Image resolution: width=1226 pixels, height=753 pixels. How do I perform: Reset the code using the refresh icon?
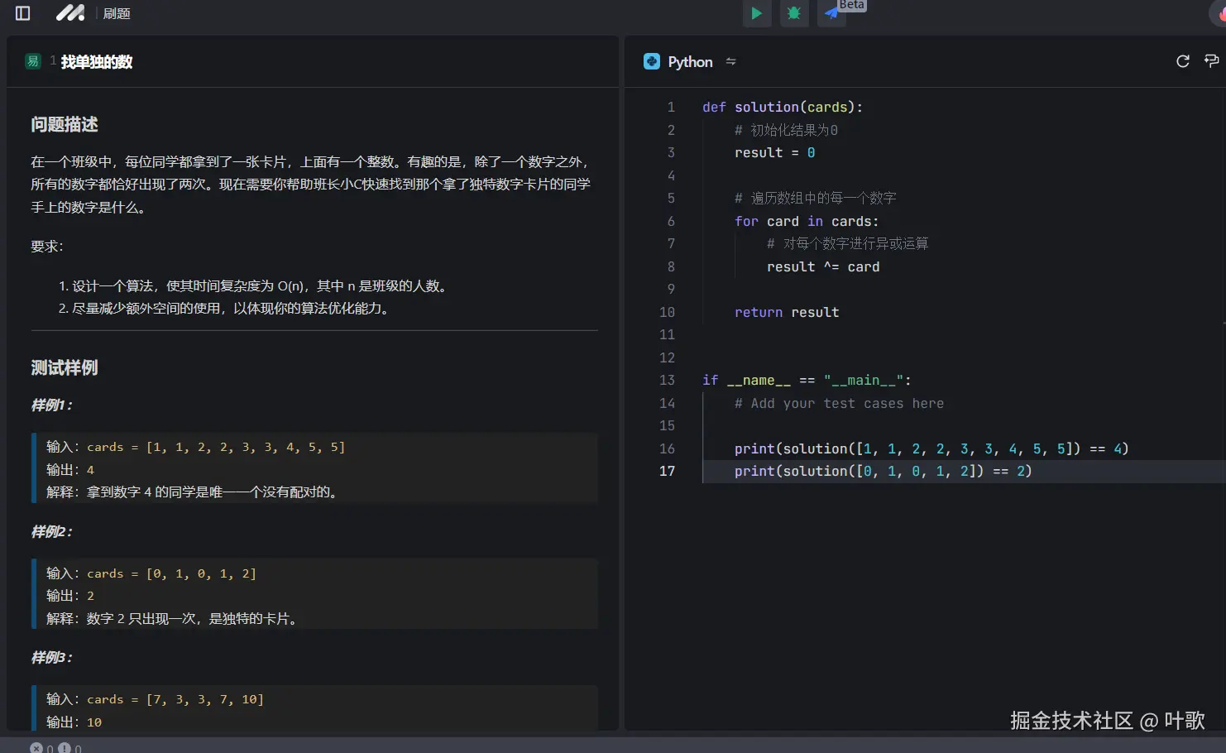coord(1182,61)
